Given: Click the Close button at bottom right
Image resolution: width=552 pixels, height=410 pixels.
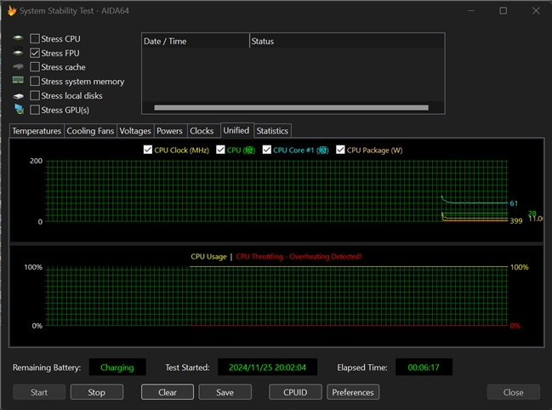Looking at the screenshot, I should [x=513, y=392].
